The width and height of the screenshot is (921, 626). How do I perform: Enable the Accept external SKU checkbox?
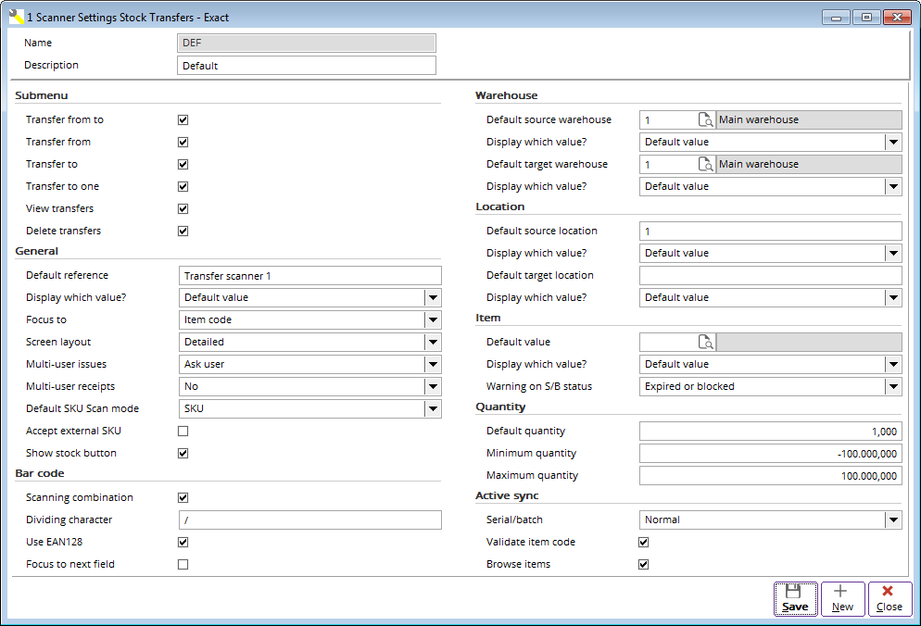click(183, 431)
